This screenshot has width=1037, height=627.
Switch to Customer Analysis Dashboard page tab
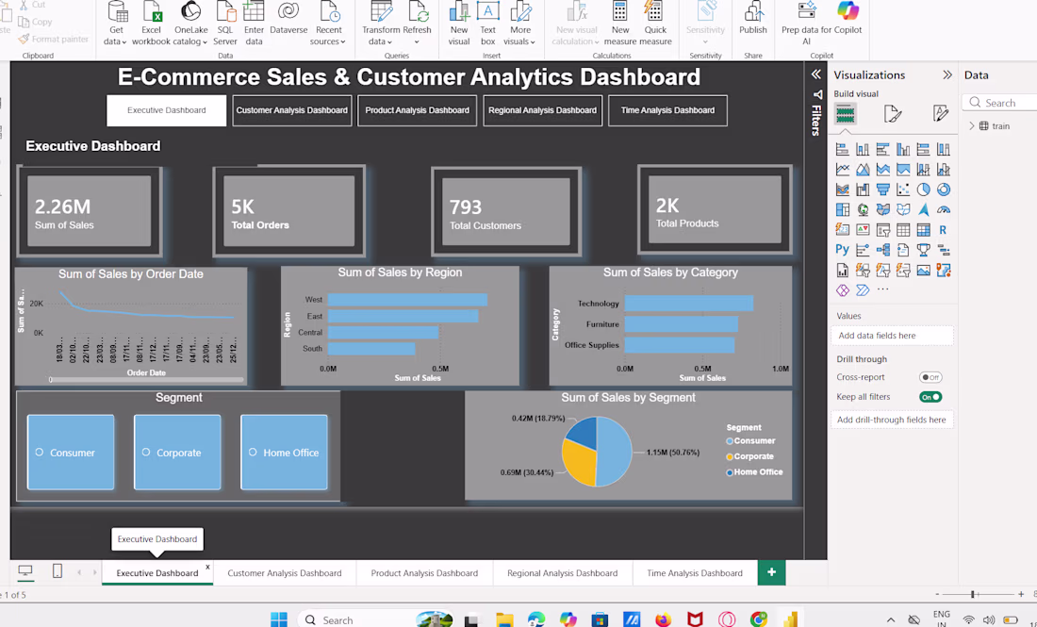click(x=285, y=572)
